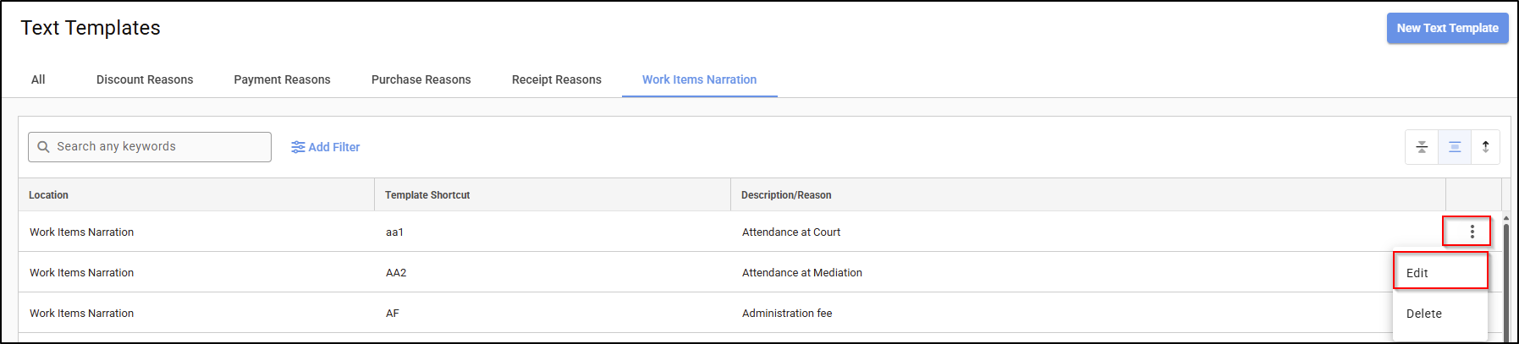The image size is (1519, 344).
Task: Choose Delete from the row menu
Action: [x=1439, y=314]
